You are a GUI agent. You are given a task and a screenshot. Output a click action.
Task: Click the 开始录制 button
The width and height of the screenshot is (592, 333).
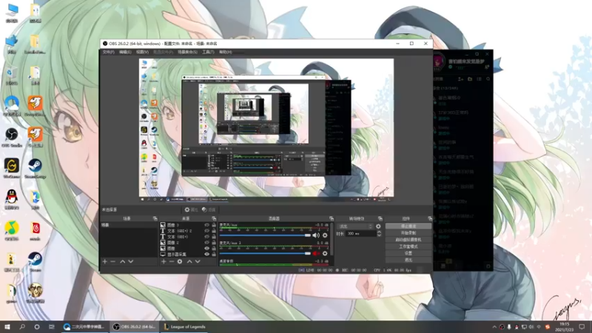click(408, 233)
